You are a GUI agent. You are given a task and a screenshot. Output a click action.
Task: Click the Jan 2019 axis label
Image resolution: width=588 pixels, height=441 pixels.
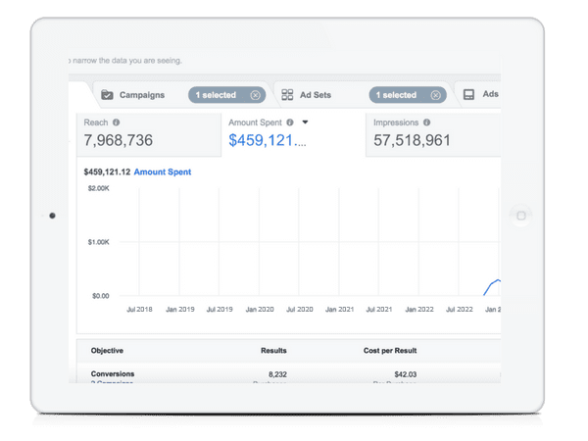click(180, 310)
